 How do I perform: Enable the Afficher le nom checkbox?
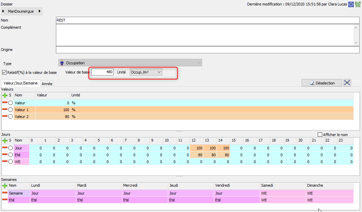pos(320,135)
